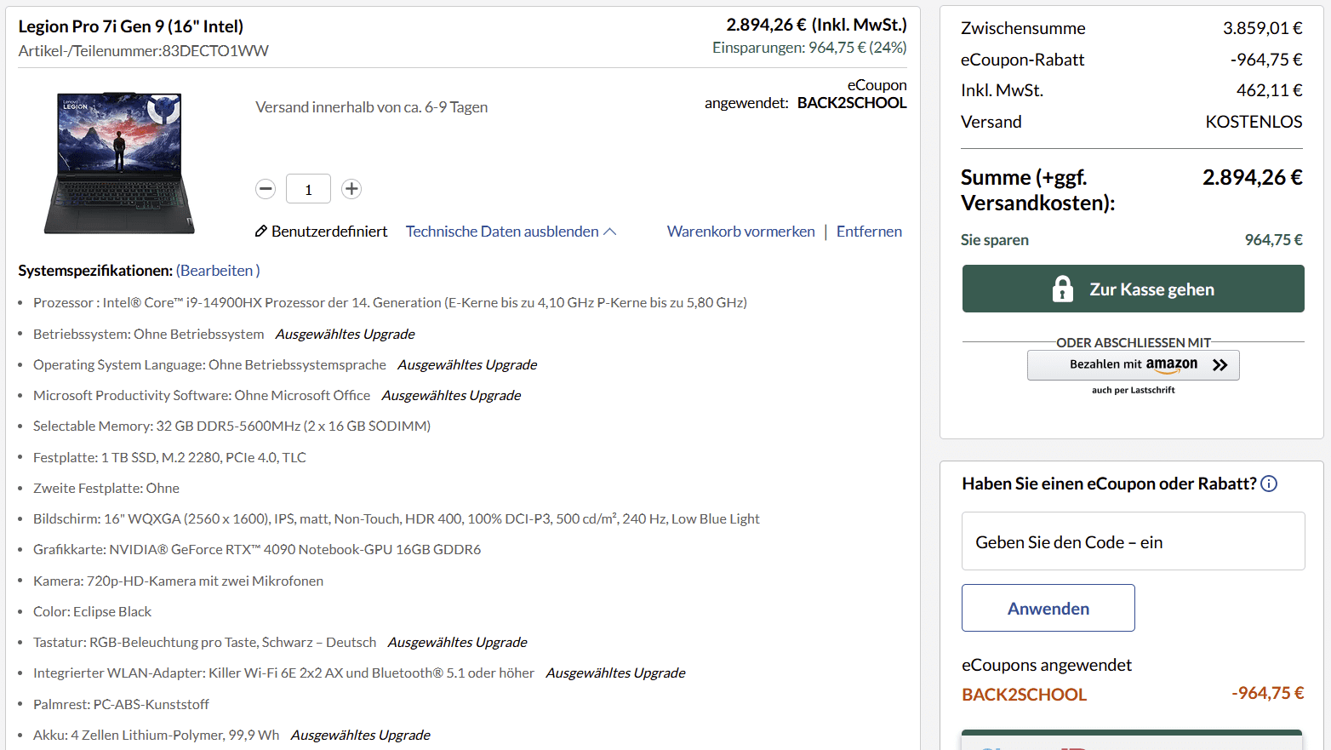The width and height of the screenshot is (1331, 750).
Task: Remove item via Entfernen link
Action: [x=869, y=232]
